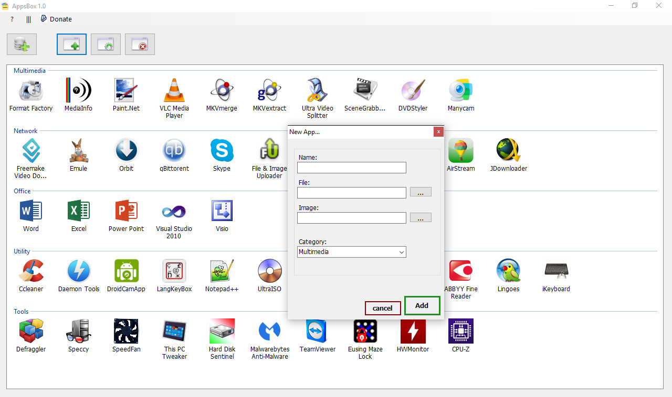This screenshot has width=672, height=397.
Task: Start Manycam webcam app
Action: click(x=461, y=91)
